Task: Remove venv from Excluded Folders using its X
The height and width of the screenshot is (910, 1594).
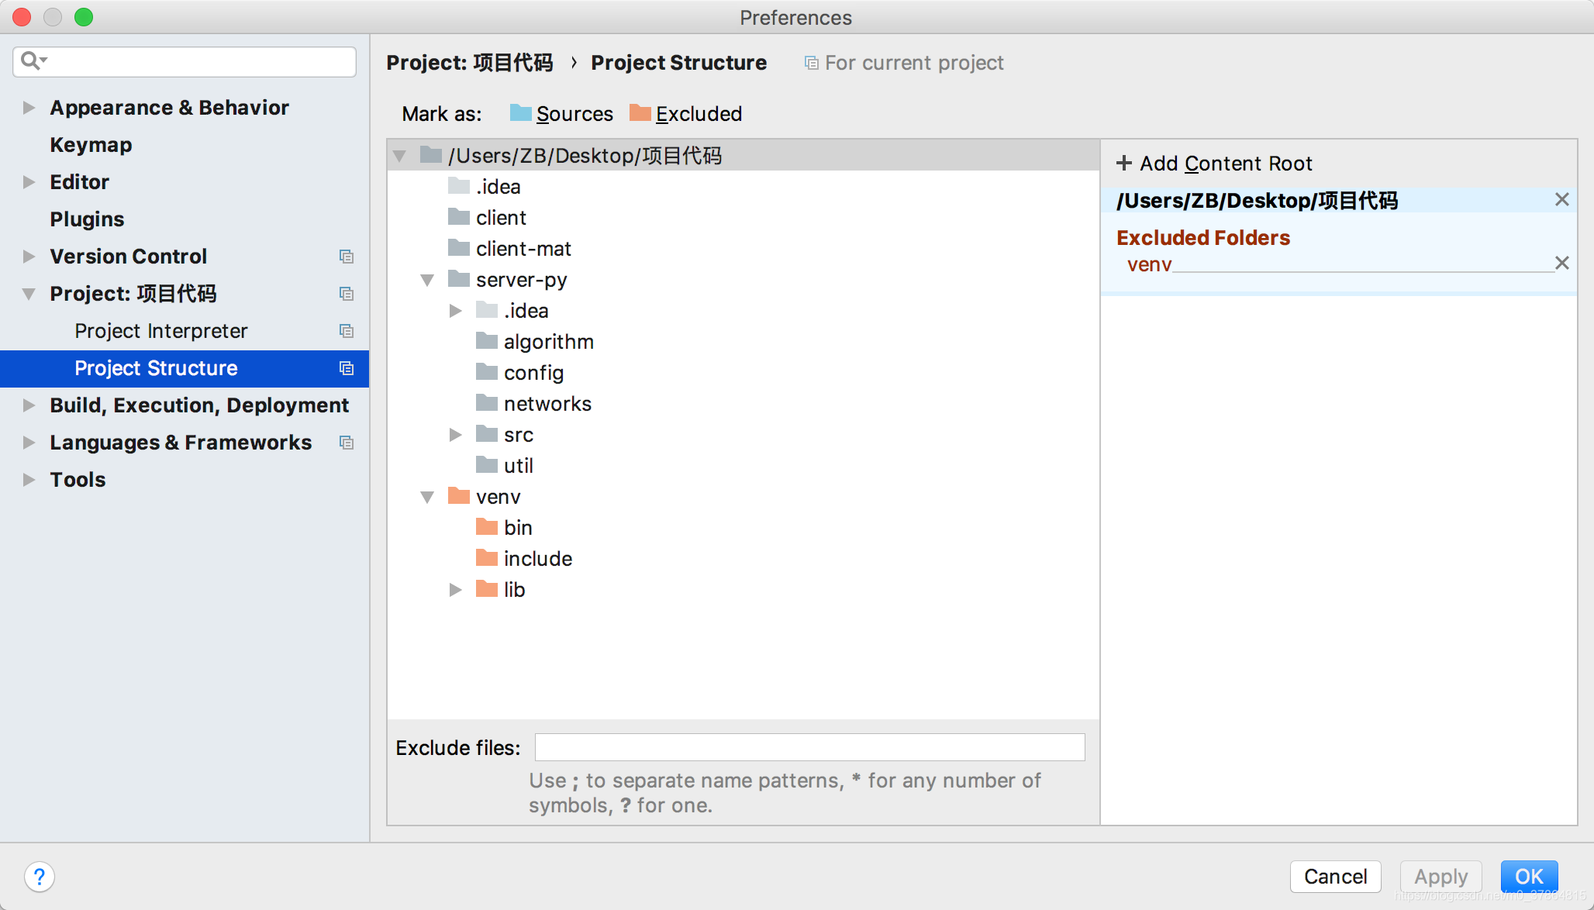Action: 1561,264
